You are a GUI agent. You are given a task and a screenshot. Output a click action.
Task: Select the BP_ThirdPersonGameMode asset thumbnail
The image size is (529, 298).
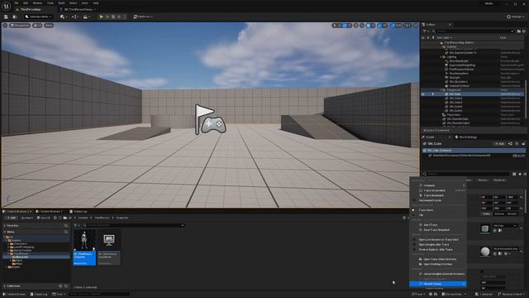[x=109, y=247]
